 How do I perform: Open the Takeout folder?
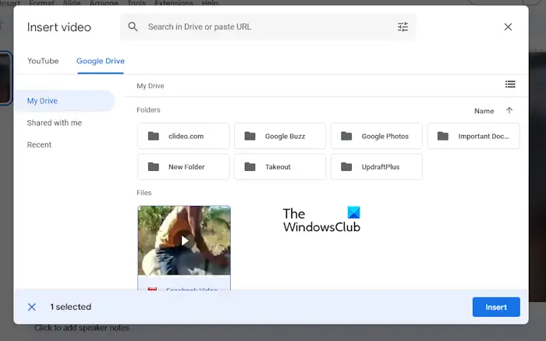click(280, 166)
